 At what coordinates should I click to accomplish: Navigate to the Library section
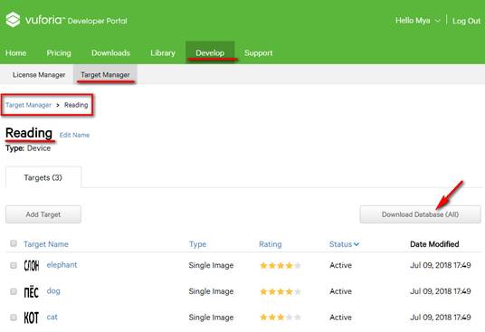coord(163,52)
